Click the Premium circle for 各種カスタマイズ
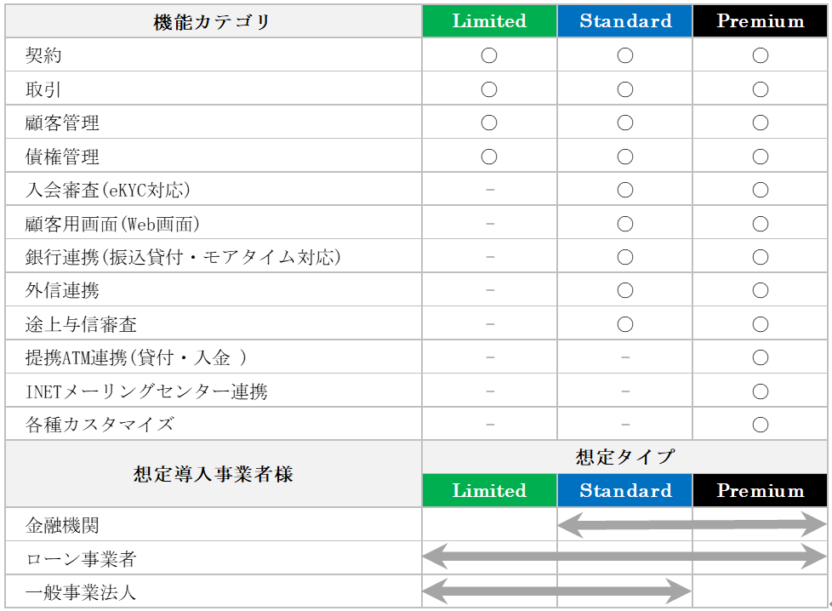Viewport: 832px width, 611px height. pyautogui.click(x=760, y=424)
